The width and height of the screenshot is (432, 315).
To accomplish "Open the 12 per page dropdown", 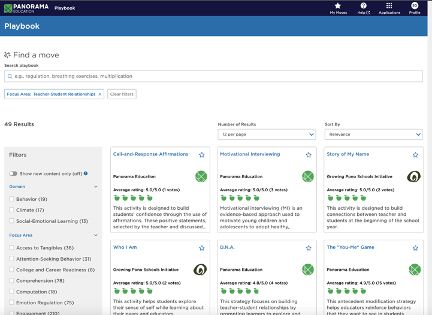I will (x=267, y=134).
